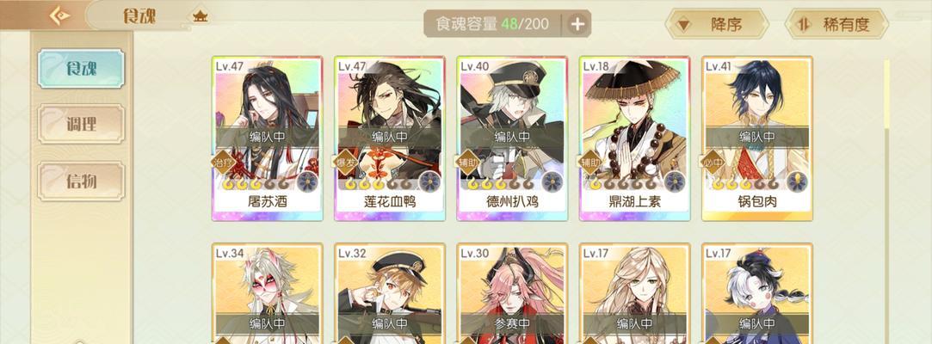Click the 辅助 role badge on 德州扒鸡

[468, 161]
